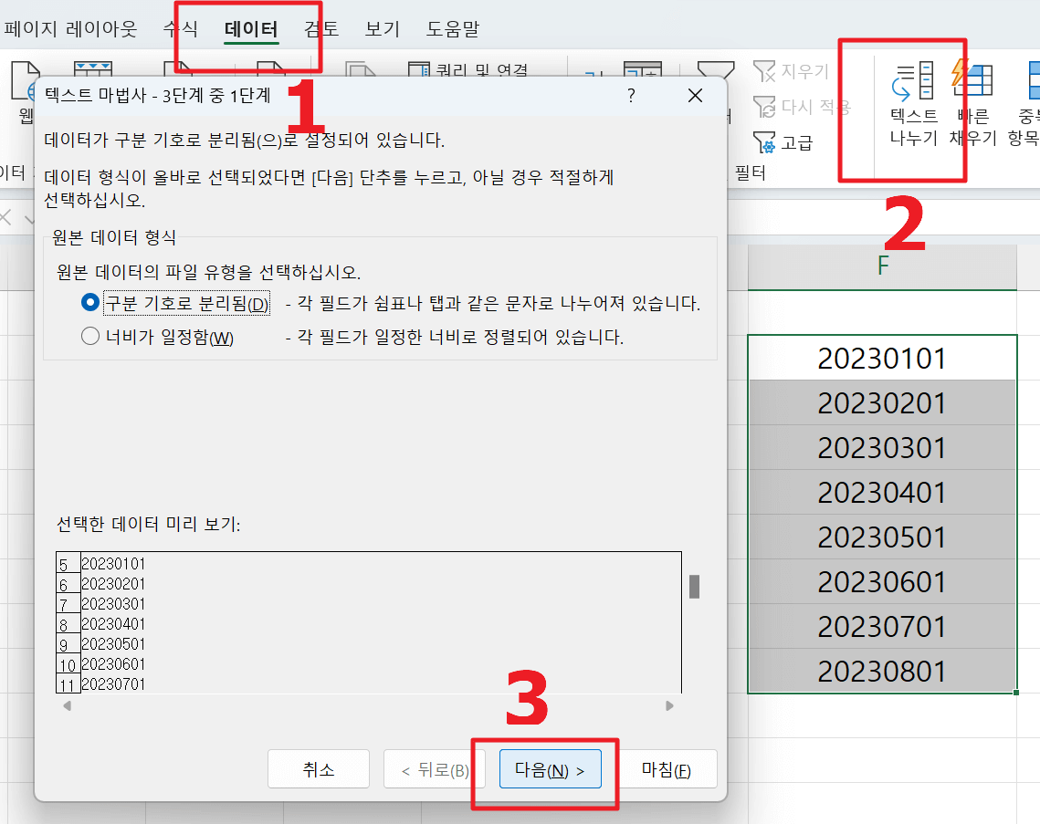Screen dimensions: 1040x824
Task: Select column F header
Action: pos(881,264)
